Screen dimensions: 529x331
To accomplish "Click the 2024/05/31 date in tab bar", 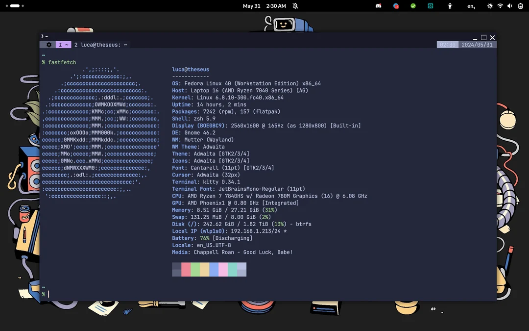I will pyautogui.click(x=478, y=44).
